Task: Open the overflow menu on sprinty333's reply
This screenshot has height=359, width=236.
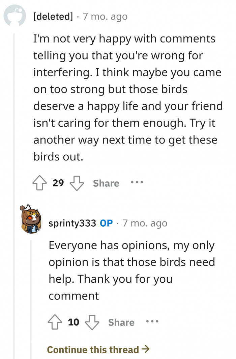Action: pos(152,322)
